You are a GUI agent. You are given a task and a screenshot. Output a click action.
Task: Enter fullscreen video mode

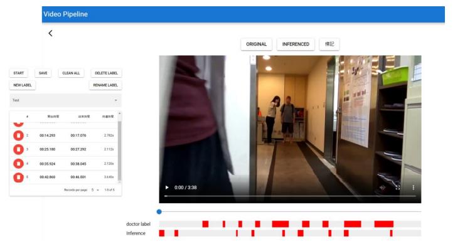point(398,187)
